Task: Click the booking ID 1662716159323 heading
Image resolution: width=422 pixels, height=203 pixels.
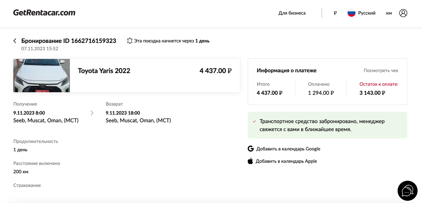Action: [69, 41]
